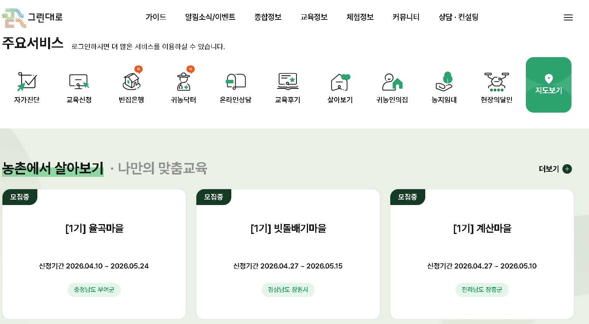589x324 pixels.
Task: Open the [1기] 율곡마을 card title
Action: tap(95, 228)
